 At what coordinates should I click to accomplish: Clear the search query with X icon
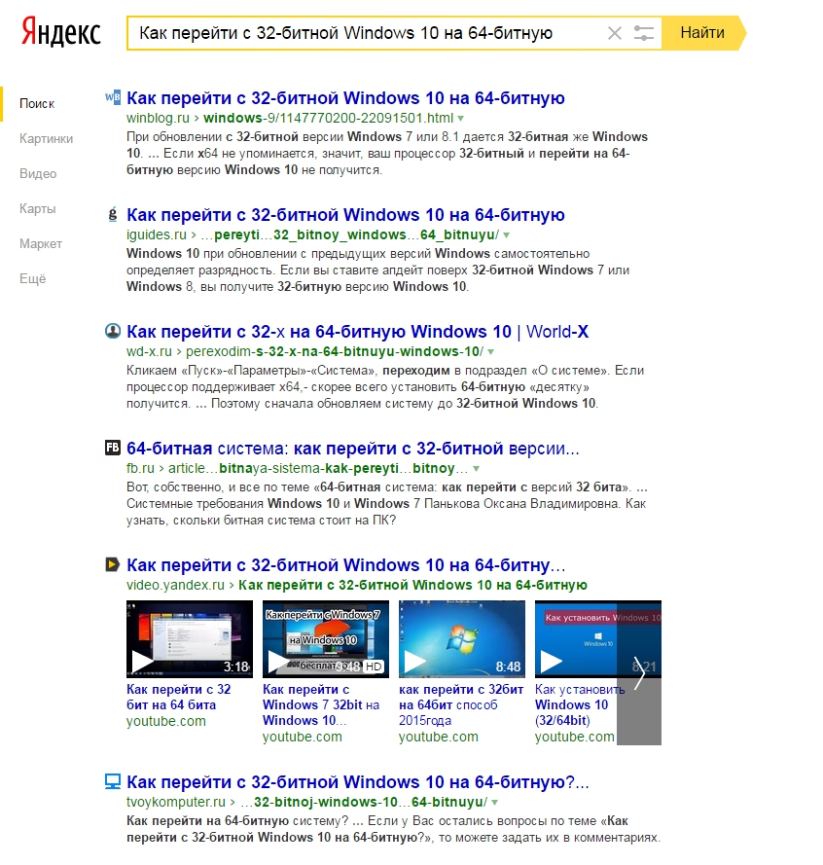coord(615,34)
